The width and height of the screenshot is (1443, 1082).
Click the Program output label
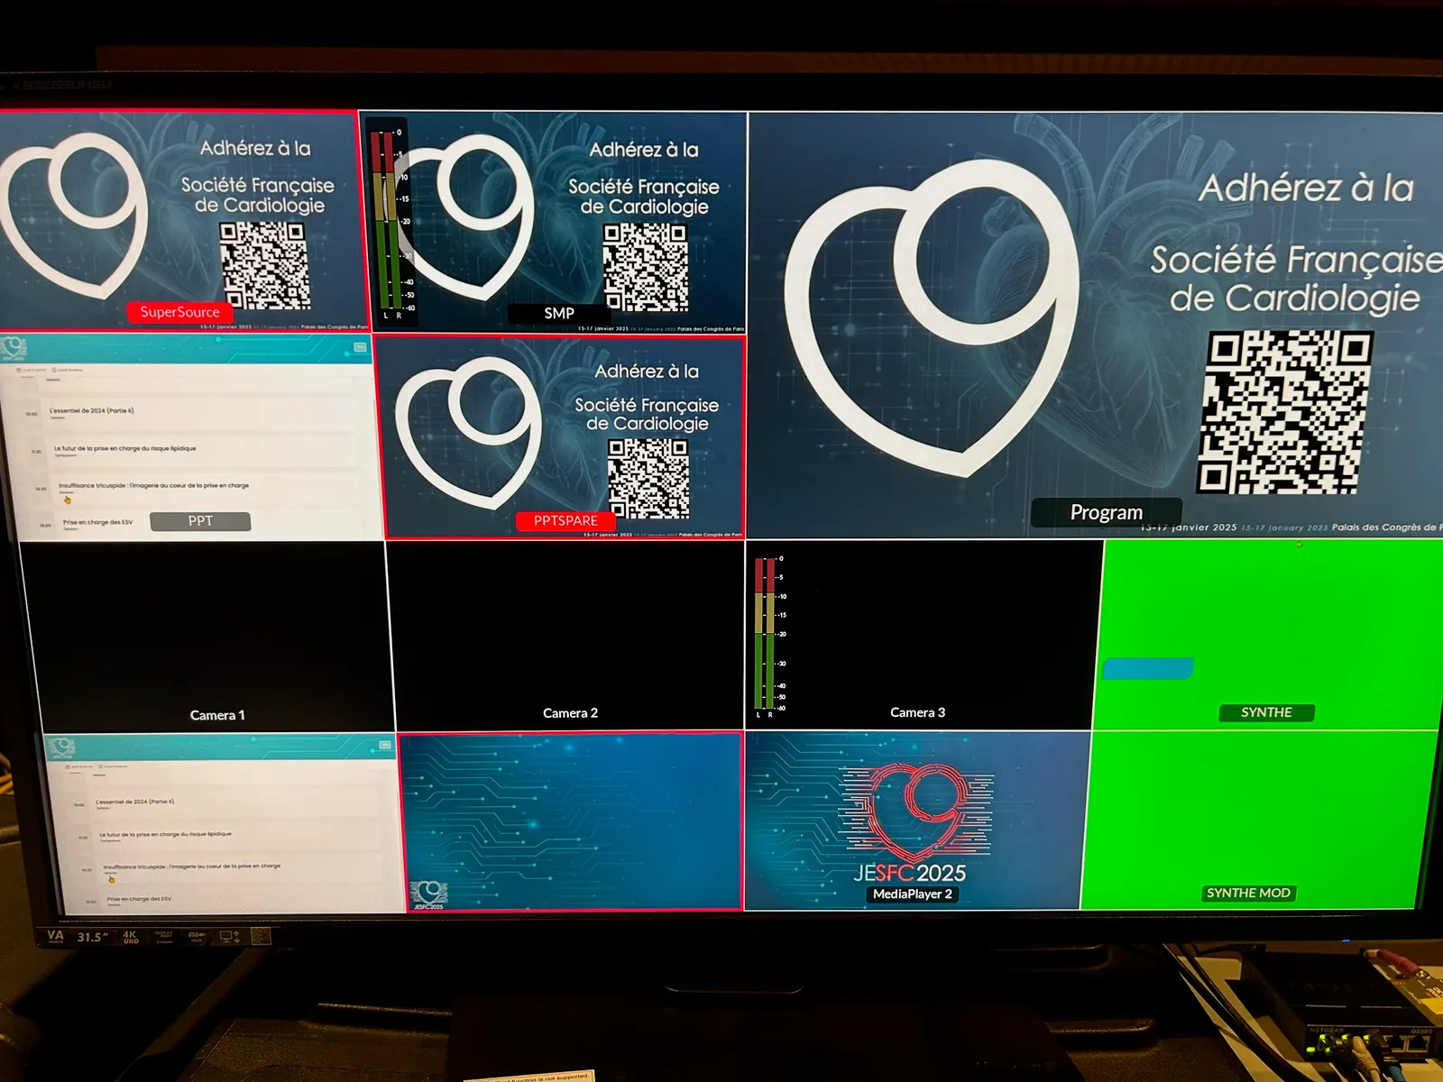[x=1107, y=512]
